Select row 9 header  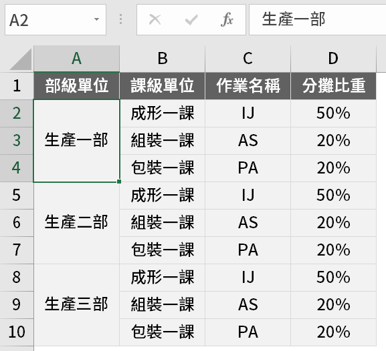click(x=17, y=305)
